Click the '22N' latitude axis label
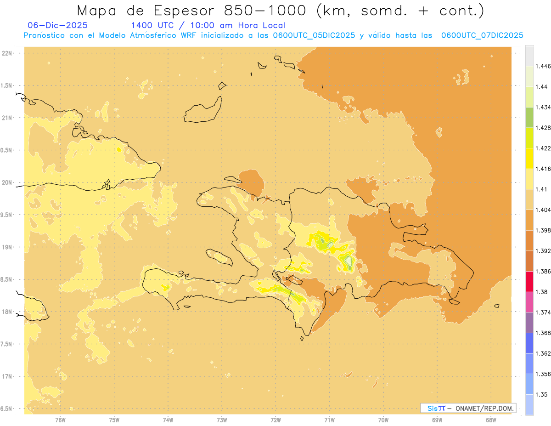This screenshot has height=426, width=551. [x=6, y=53]
